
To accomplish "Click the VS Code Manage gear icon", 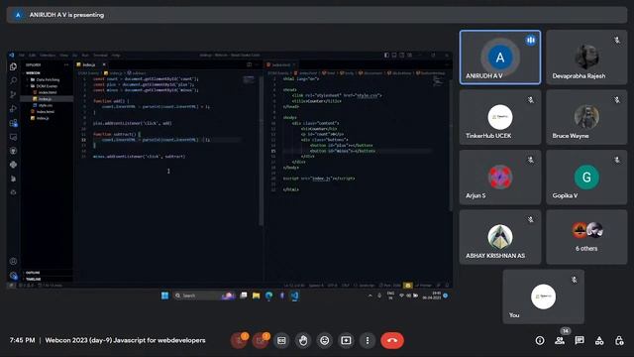I will click(x=13, y=276).
